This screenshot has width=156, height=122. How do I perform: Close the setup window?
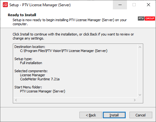click(148, 5)
